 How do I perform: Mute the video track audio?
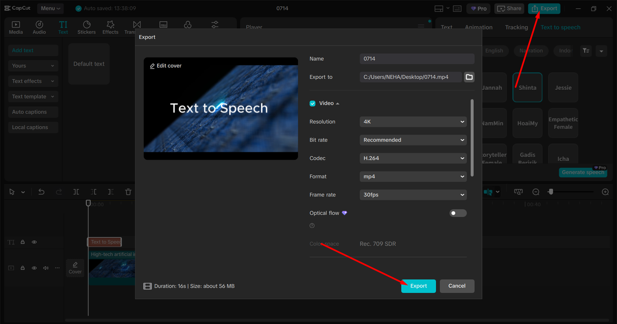(46, 268)
